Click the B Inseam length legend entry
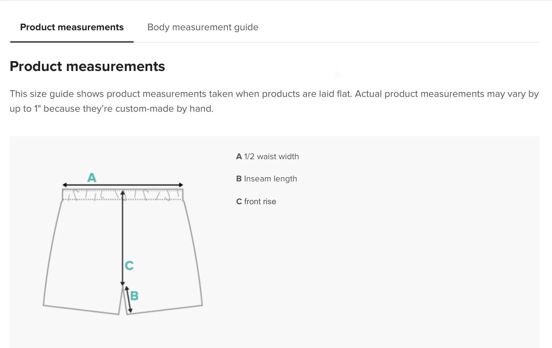The height and width of the screenshot is (348, 552). point(267,179)
